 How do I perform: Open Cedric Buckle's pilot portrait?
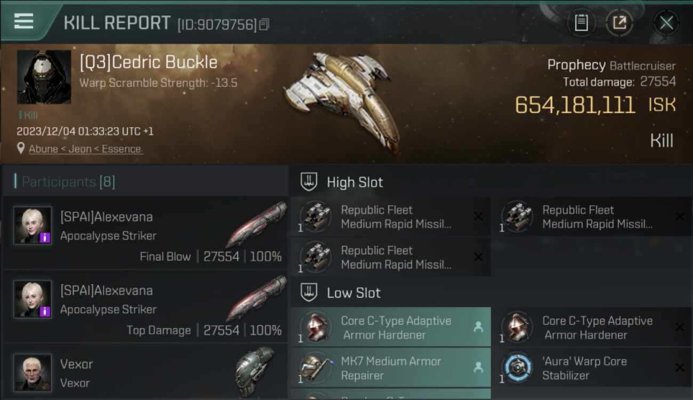coord(44,77)
